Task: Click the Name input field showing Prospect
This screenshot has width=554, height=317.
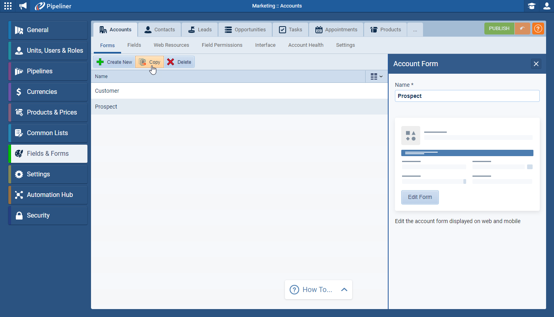Action: coord(467,96)
